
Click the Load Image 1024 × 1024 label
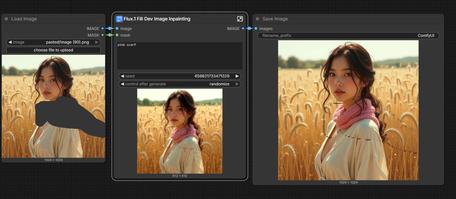click(x=54, y=160)
